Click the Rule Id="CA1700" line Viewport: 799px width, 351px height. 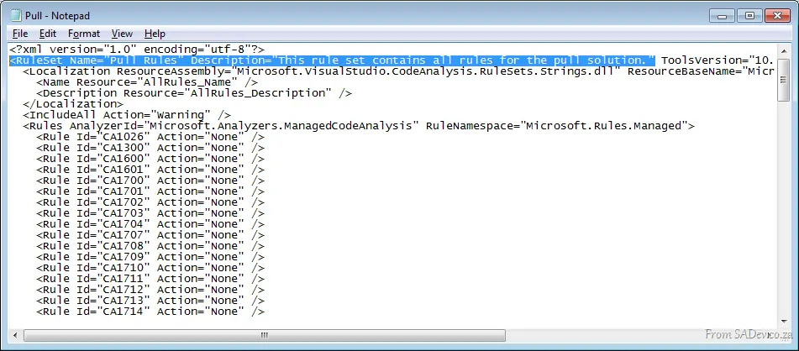click(150, 181)
